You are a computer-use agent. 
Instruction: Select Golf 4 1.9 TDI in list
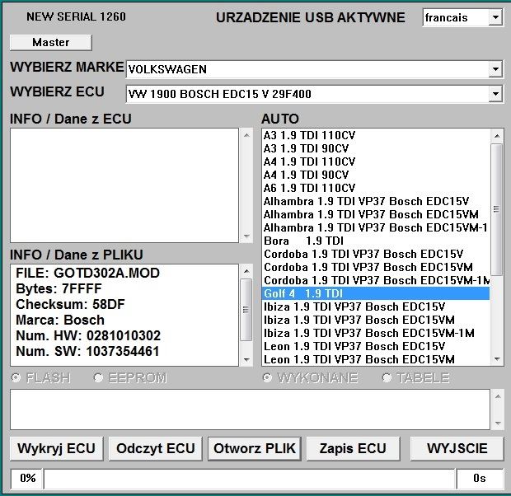[x=376, y=293]
